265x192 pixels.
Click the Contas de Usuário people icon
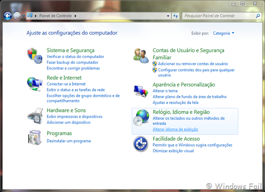[141, 56]
